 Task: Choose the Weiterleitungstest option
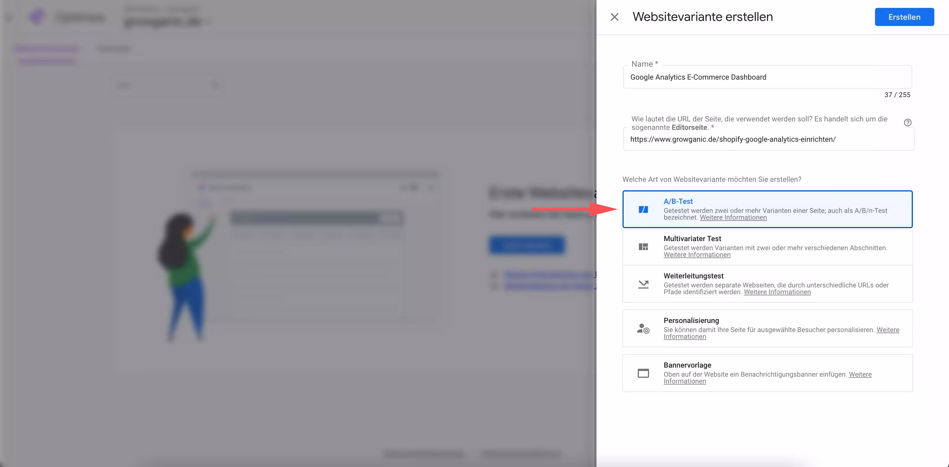pos(767,283)
